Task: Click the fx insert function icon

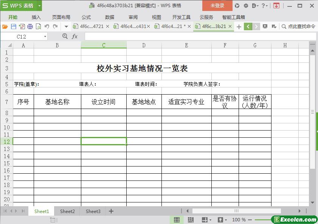Action: coord(74,36)
